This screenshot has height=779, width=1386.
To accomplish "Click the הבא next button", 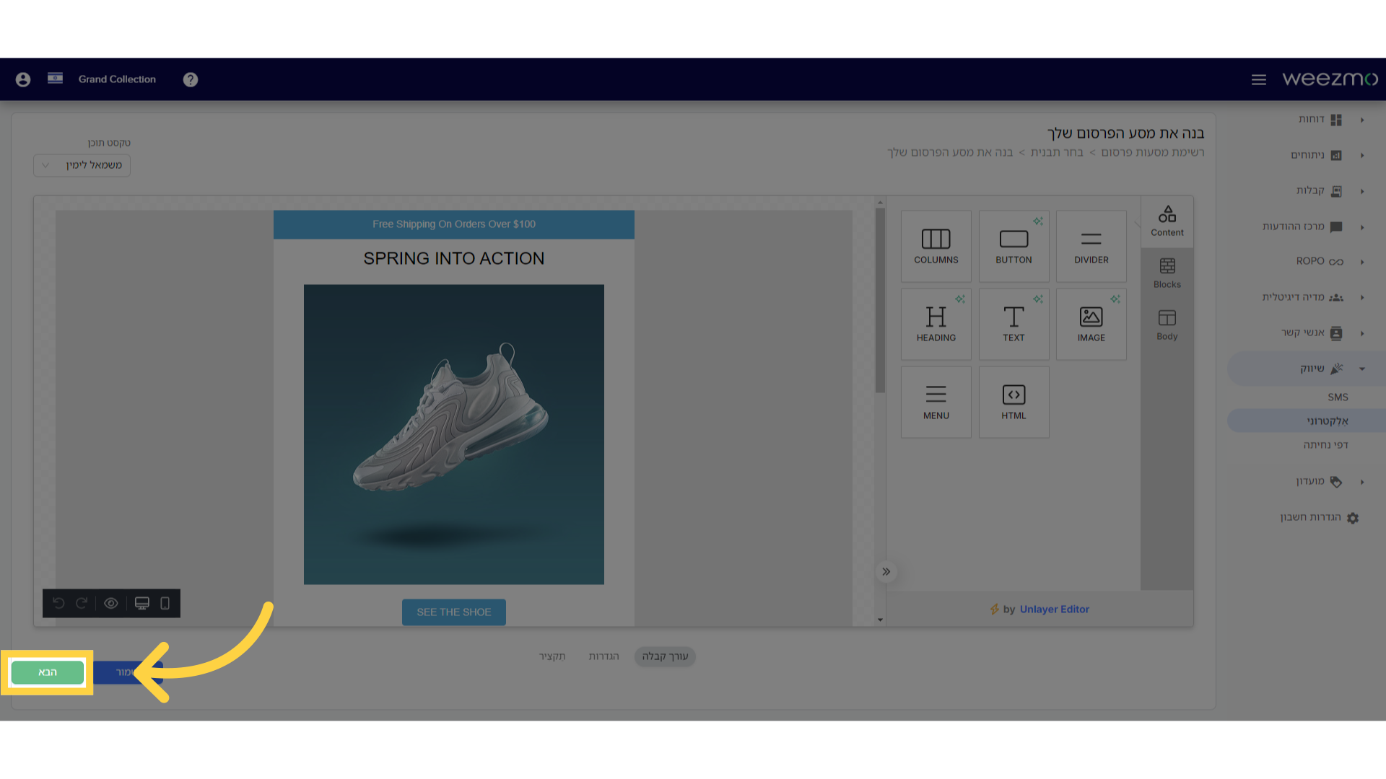I will coord(48,672).
